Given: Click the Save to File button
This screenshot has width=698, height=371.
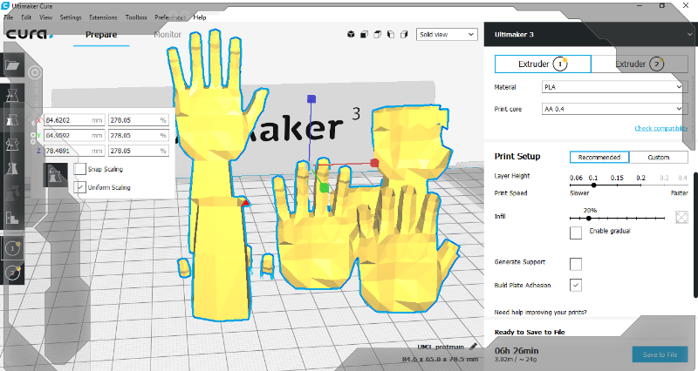Looking at the screenshot, I should tap(660, 354).
